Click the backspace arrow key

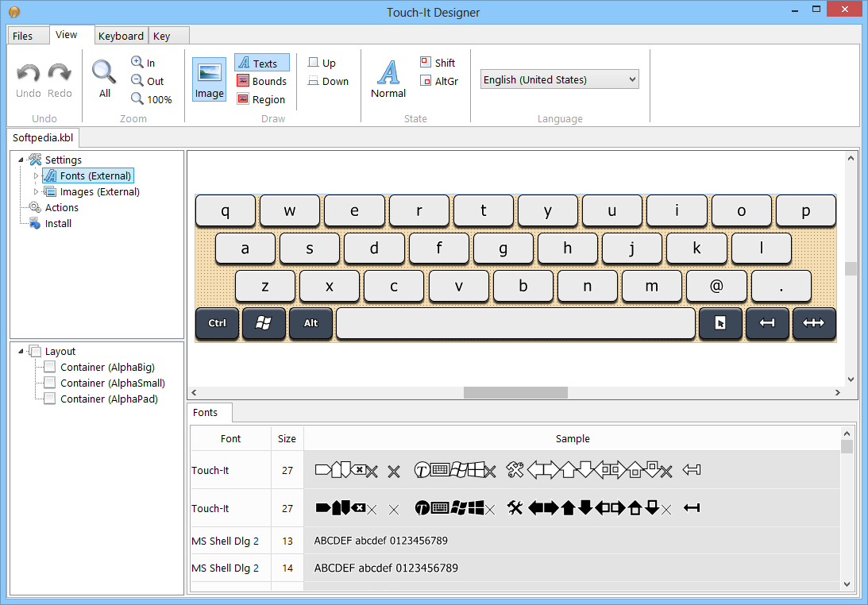click(x=767, y=323)
